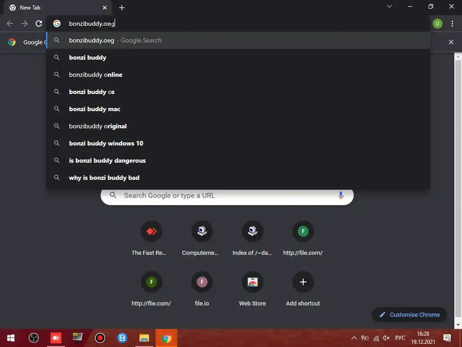Open red record circle taskbar app
Screen dimensions: 462x347
click(100, 338)
